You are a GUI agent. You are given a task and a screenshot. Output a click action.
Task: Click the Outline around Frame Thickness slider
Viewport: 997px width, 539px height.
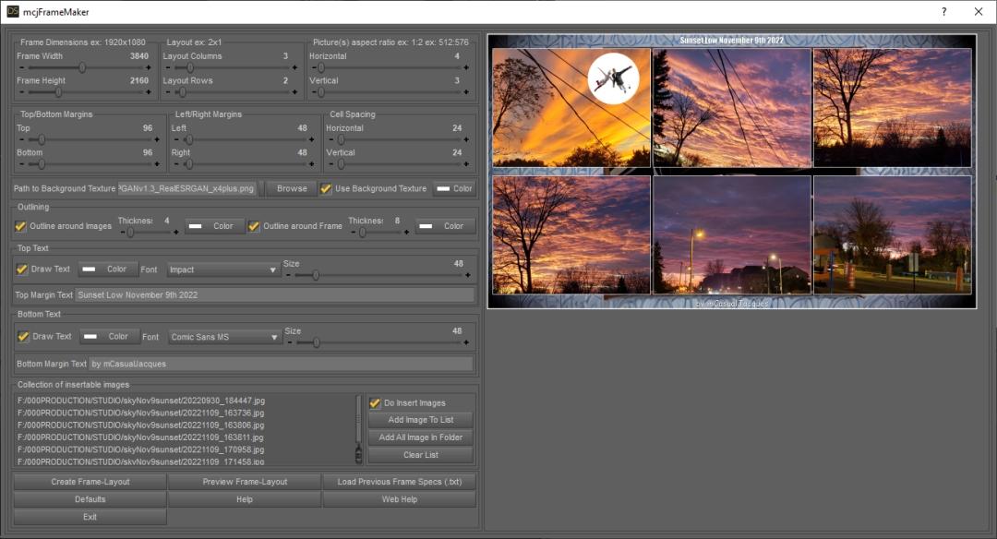[x=379, y=233]
